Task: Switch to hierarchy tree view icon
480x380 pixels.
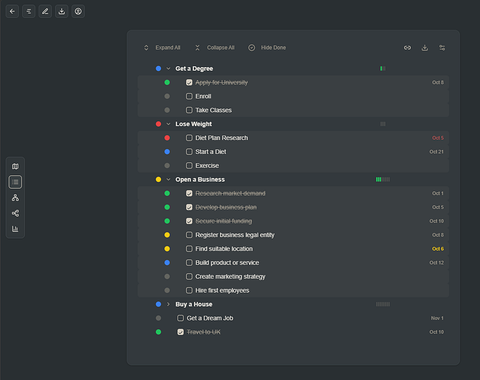Action: (15, 198)
